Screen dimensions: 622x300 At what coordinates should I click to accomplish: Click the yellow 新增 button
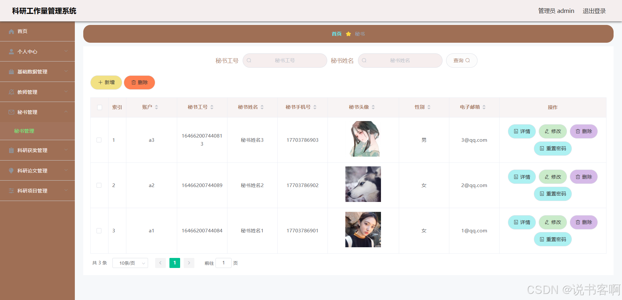tap(106, 83)
